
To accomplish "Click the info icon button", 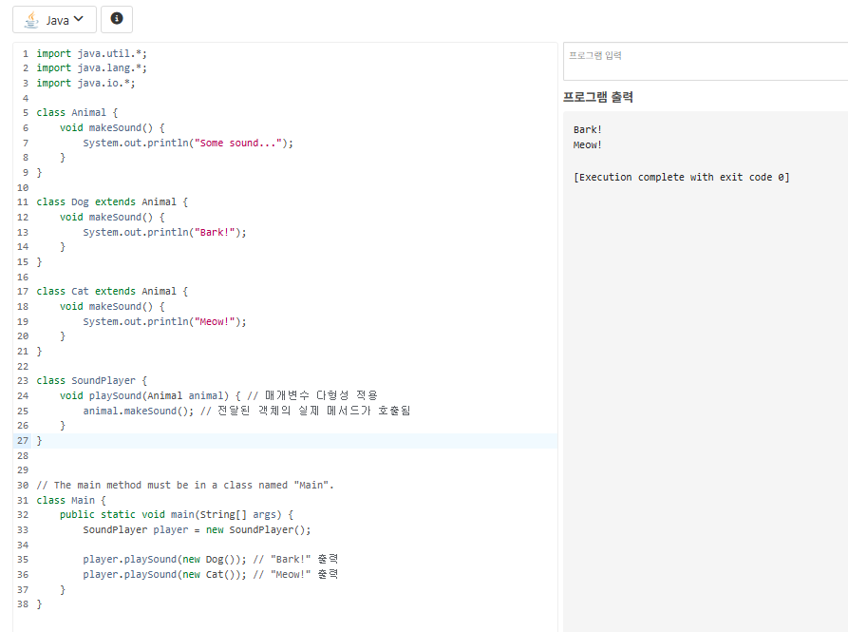I will 117,19.
